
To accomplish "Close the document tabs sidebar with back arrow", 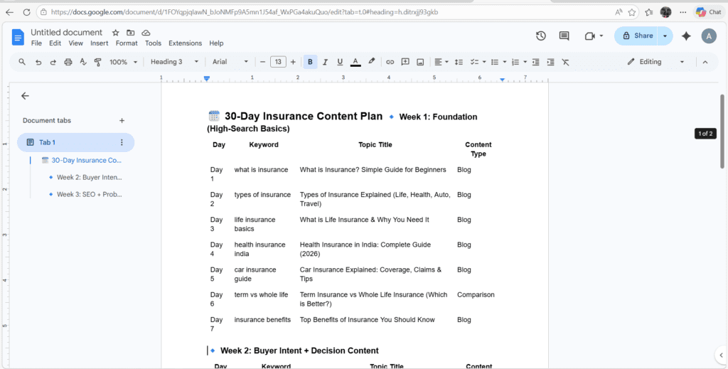I will click(x=25, y=95).
